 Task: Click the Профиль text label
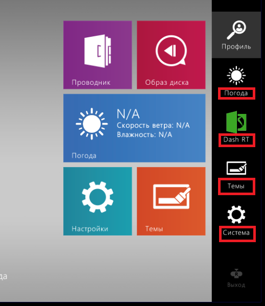236,46
